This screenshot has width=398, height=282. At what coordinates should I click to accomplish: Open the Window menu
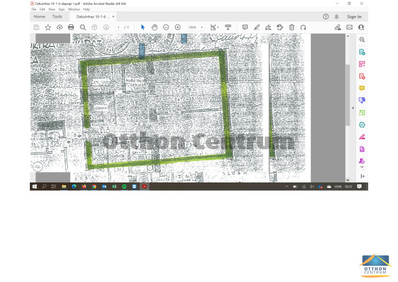click(74, 9)
